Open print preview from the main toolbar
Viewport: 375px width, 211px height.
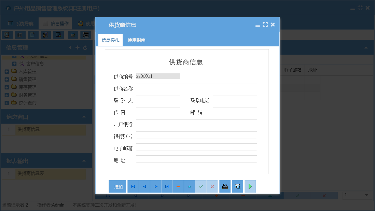click(7, 34)
